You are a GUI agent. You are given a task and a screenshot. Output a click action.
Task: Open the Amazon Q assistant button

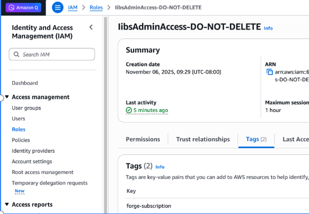click(x=23, y=8)
